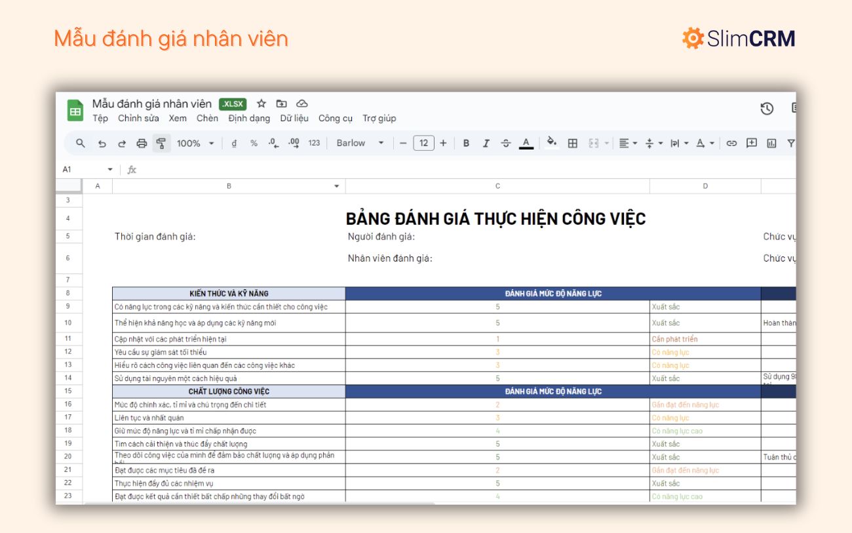
Task: Increase font size with the plus button
Action: point(444,142)
